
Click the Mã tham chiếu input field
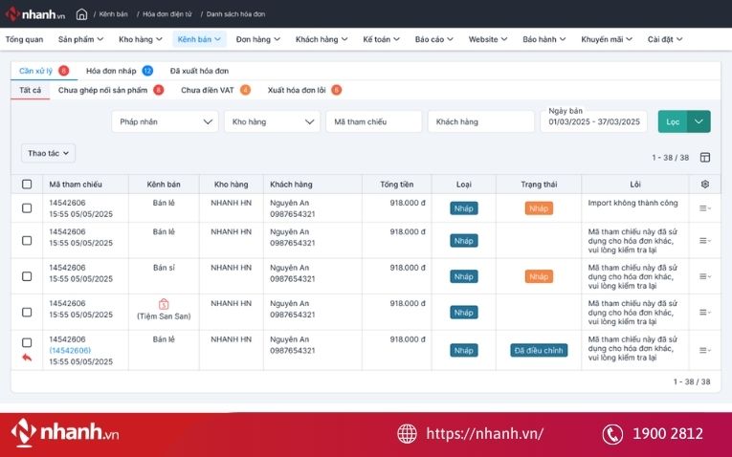click(373, 121)
